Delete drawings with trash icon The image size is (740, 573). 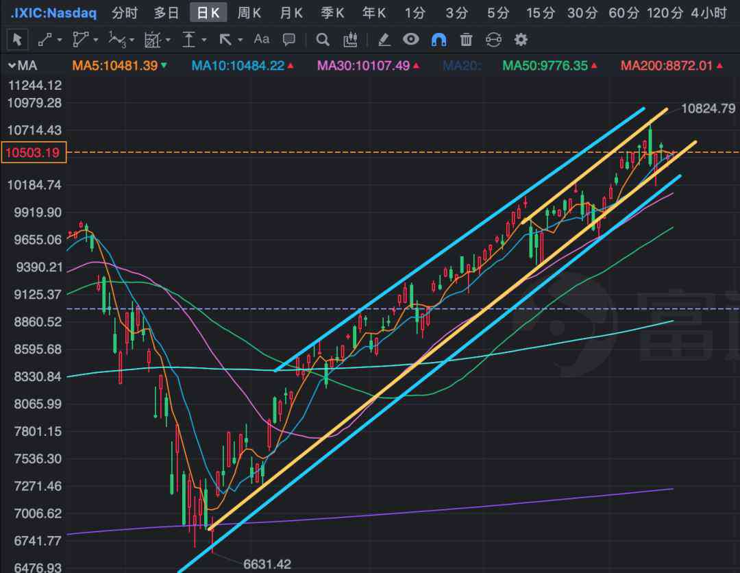coord(466,40)
